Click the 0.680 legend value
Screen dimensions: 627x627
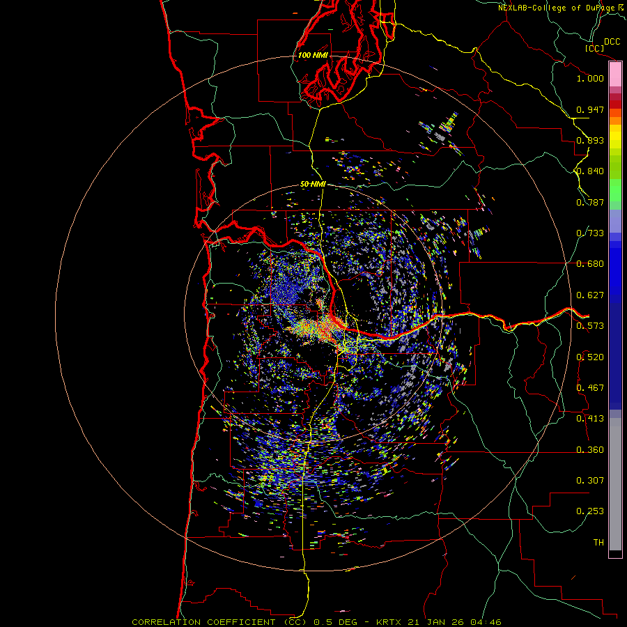point(590,264)
